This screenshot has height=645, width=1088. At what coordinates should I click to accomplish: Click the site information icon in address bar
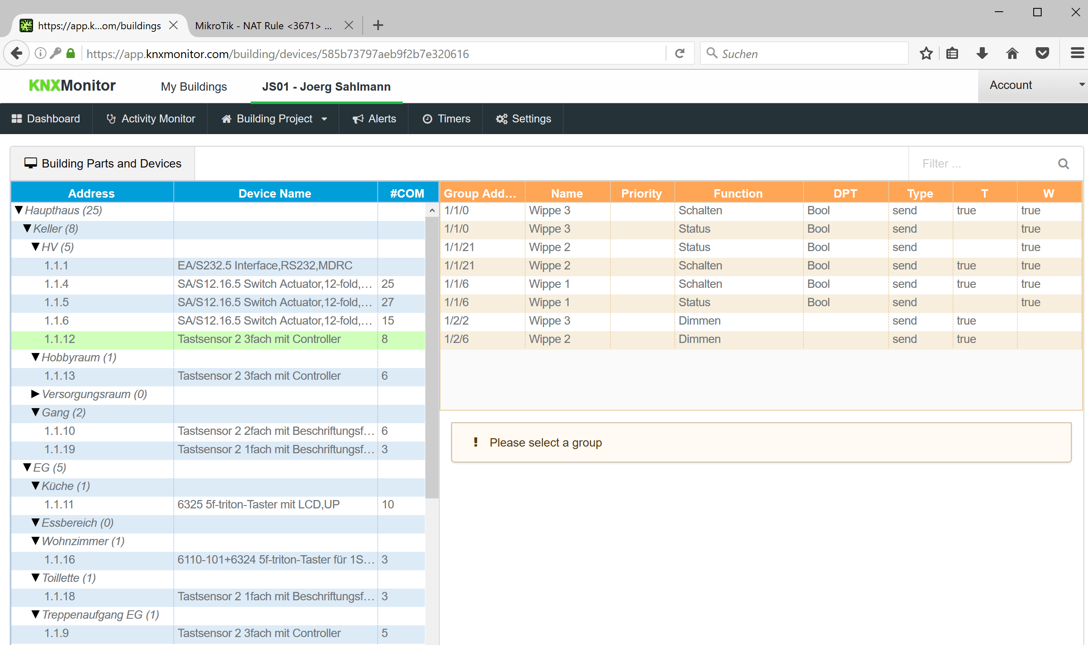(41, 53)
